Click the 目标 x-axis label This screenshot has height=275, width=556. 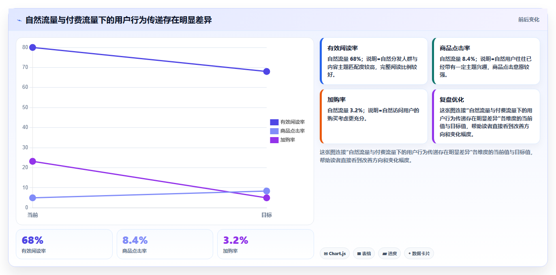click(x=267, y=215)
